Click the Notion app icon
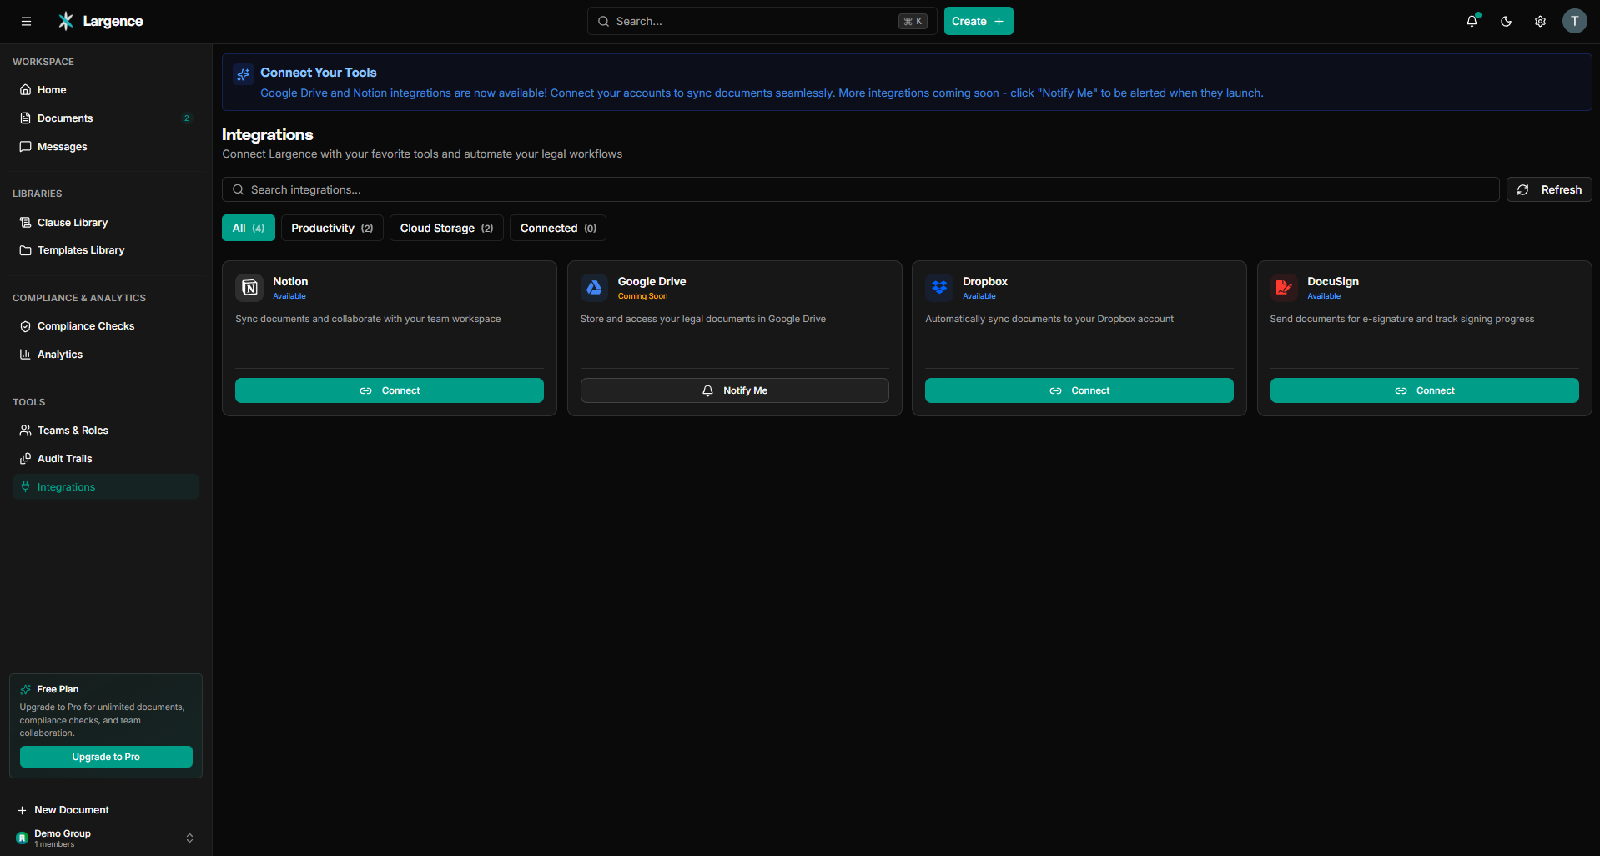 (x=249, y=288)
